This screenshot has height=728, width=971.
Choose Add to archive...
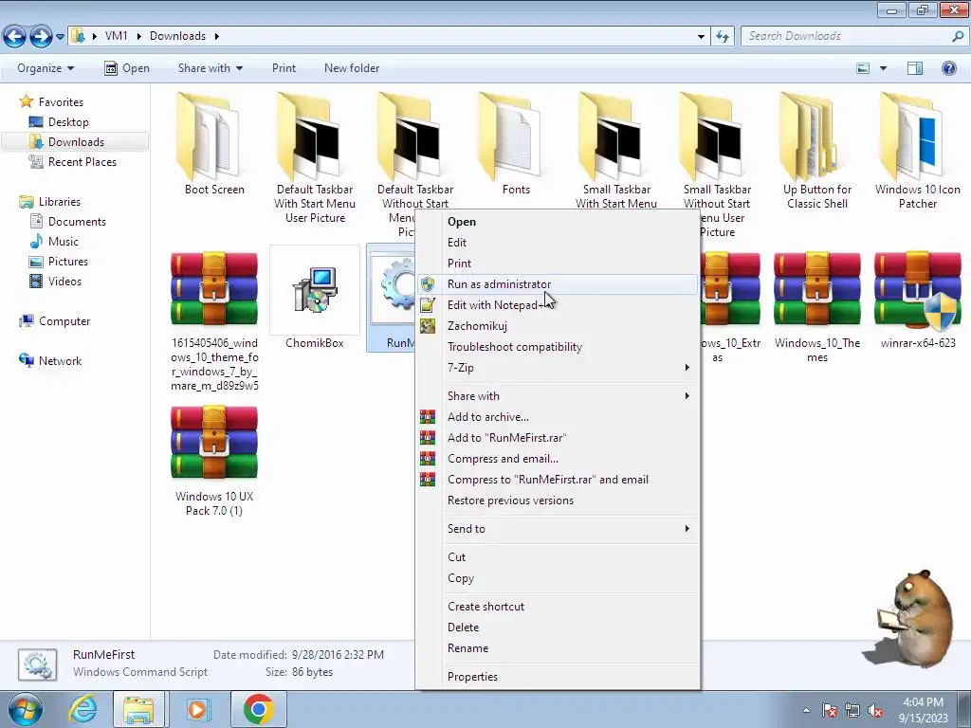[558, 417]
